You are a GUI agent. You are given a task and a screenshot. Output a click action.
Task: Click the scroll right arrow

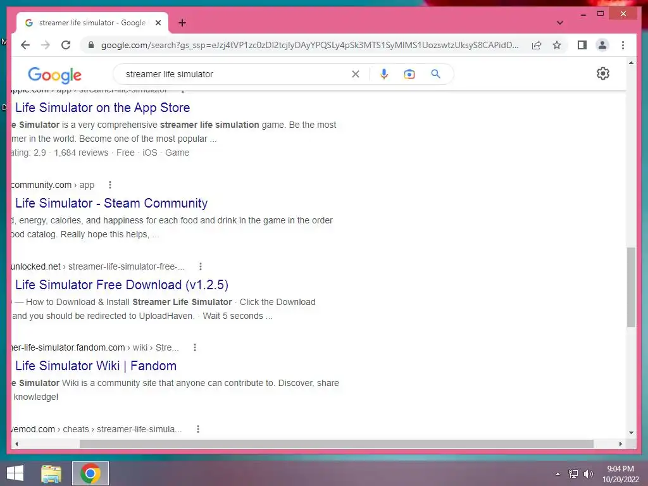(620, 444)
